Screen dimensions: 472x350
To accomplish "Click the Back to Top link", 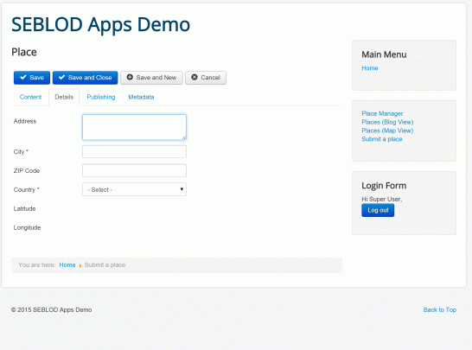I will point(439,309).
